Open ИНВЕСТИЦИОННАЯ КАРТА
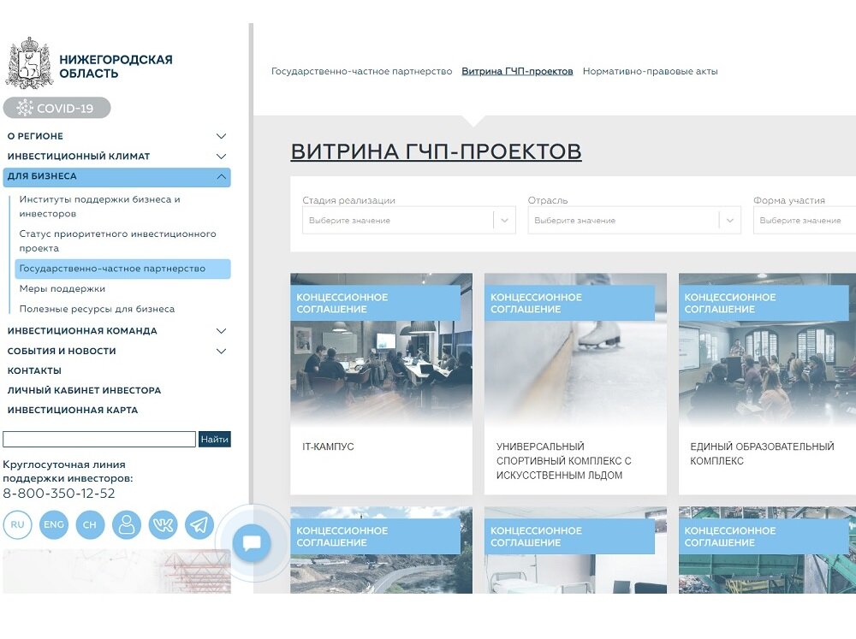The width and height of the screenshot is (856, 639). tap(73, 410)
